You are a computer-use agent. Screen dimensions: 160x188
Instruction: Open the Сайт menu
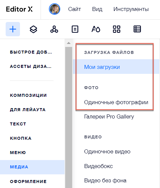coord(75,9)
